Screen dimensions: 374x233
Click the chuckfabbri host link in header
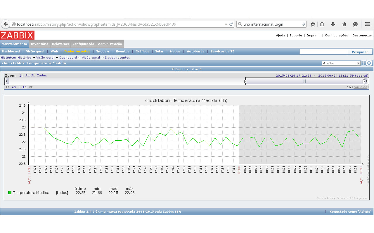13,63
